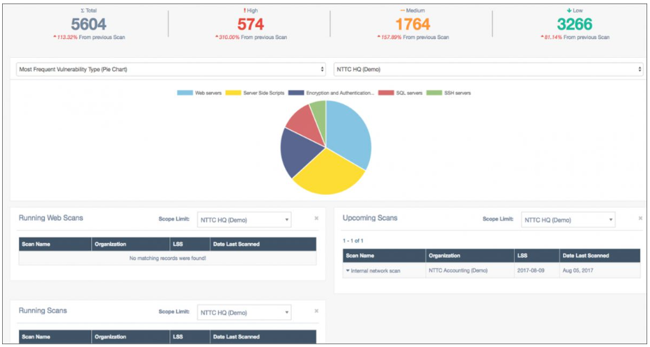650x347 pixels.
Task: Open the NTTC HQ (Demo) chart organization dropdown
Action: tap(488, 70)
